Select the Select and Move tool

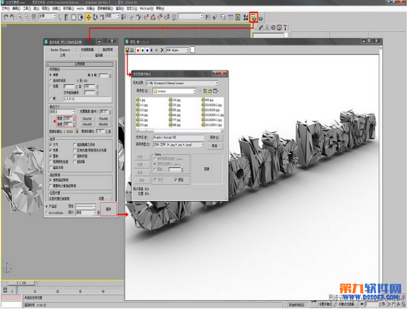[x=88, y=17]
